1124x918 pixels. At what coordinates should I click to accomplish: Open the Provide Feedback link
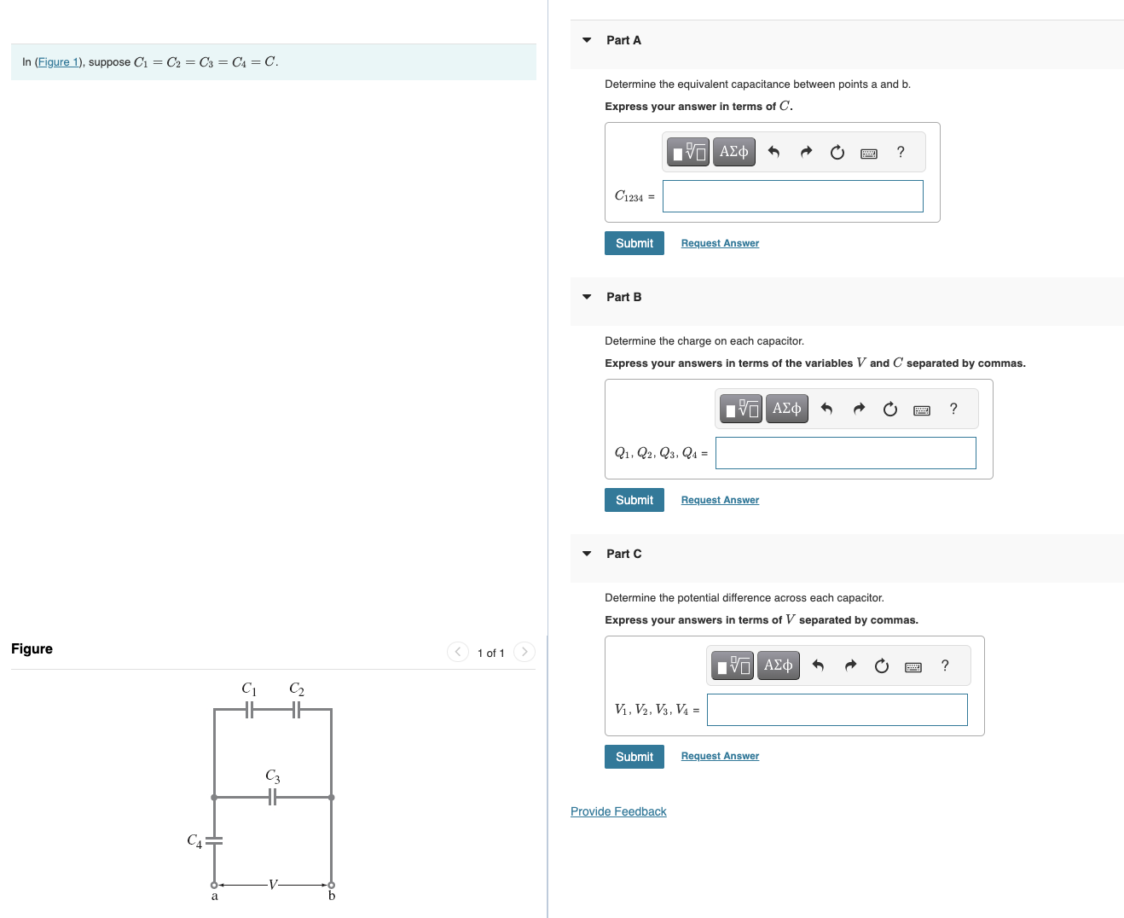coord(618,811)
